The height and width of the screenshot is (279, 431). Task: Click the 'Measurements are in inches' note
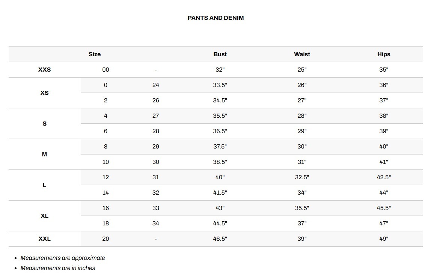(x=58, y=268)
